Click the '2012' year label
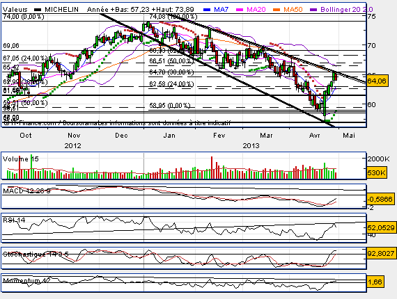Viewport: 397px width, 299px height. coord(72,146)
